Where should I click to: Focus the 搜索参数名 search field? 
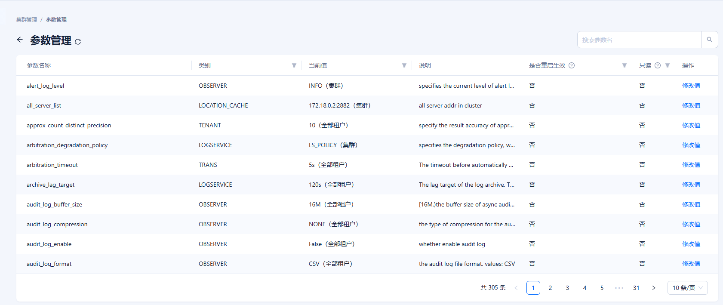pos(639,40)
